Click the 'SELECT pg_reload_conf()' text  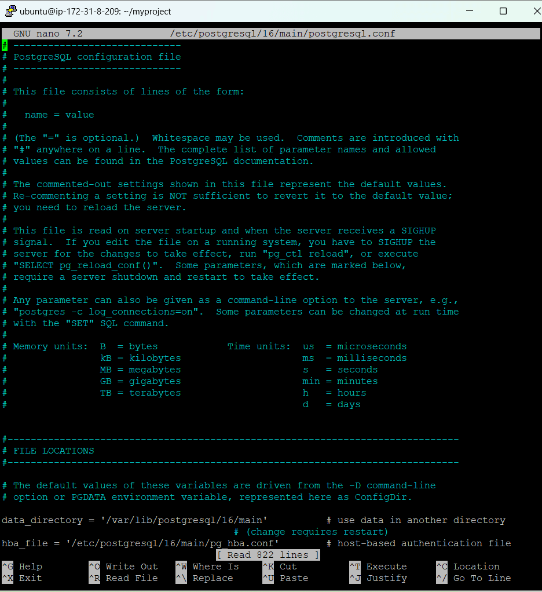[x=85, y=265]
